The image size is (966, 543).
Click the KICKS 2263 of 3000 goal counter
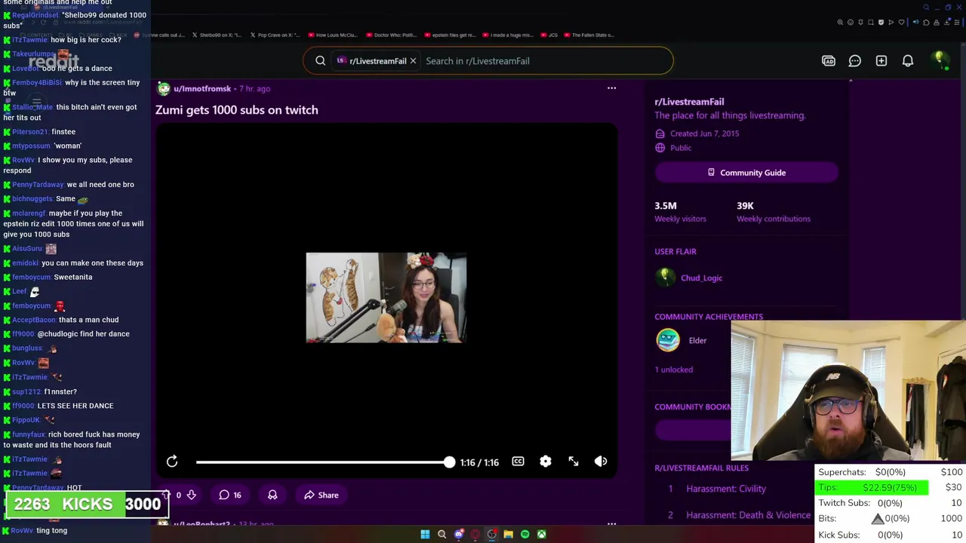pyautogui.click(x=87, y=505)
